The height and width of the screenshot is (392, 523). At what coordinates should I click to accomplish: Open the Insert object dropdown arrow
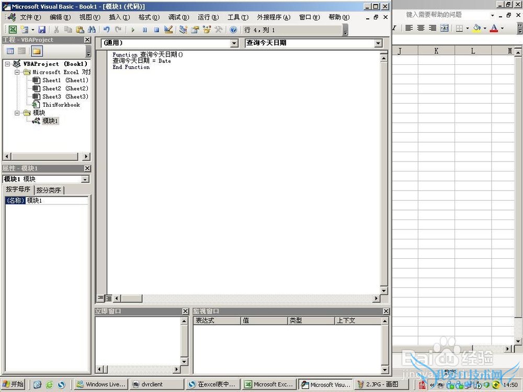tap(32, 30)
